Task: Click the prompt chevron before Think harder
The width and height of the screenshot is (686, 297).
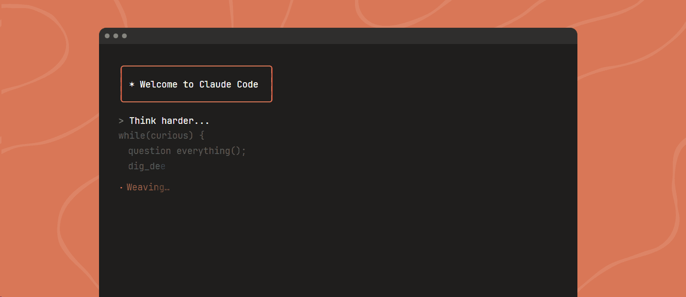Action: pos(121,121)
